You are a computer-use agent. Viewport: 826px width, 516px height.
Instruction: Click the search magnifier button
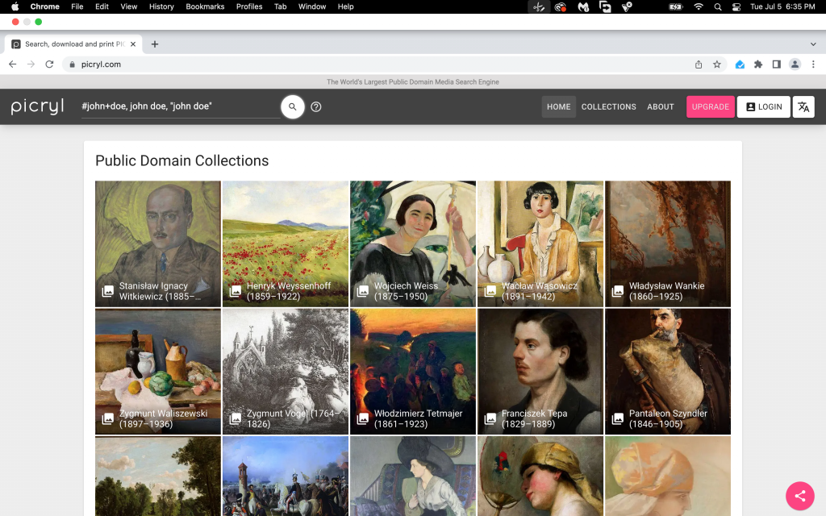point(292,106)
